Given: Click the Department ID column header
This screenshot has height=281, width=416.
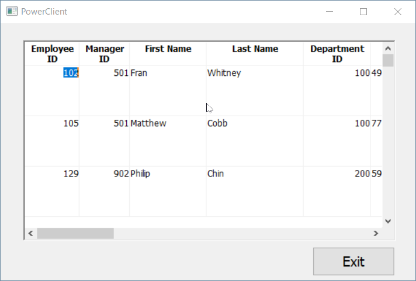Looking at the screenshot, I should pos(337,54).
